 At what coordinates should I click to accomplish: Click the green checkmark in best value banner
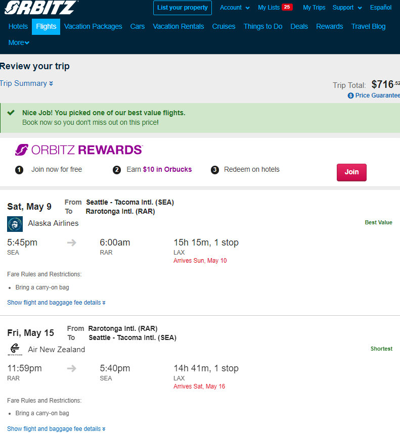pos(11,113)
